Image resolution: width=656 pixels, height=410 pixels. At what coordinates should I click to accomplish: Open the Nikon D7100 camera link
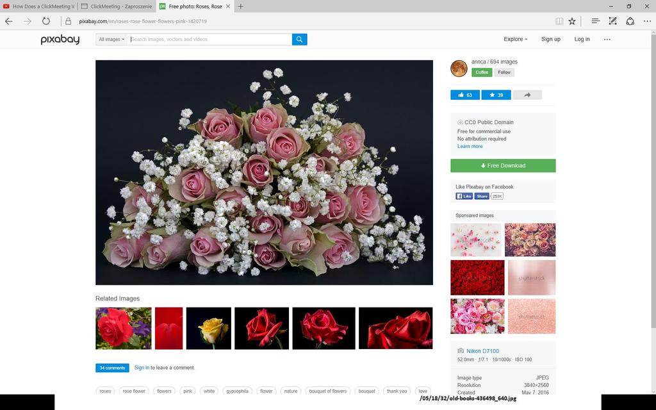[482, 351]
